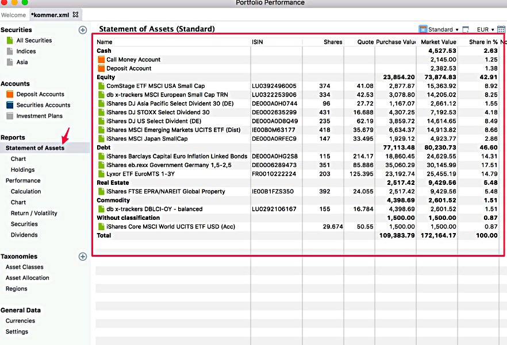Open the Asset Allocation taxonomy

(x=28, y=278)
